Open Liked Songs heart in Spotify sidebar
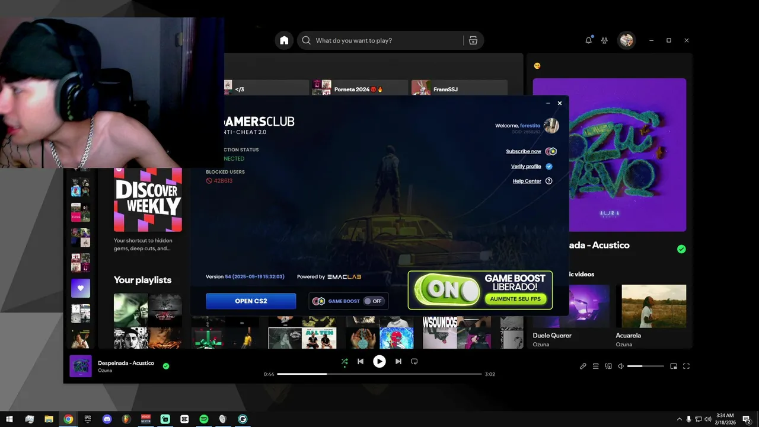759x427 pixels. click(x=81, y=288)
